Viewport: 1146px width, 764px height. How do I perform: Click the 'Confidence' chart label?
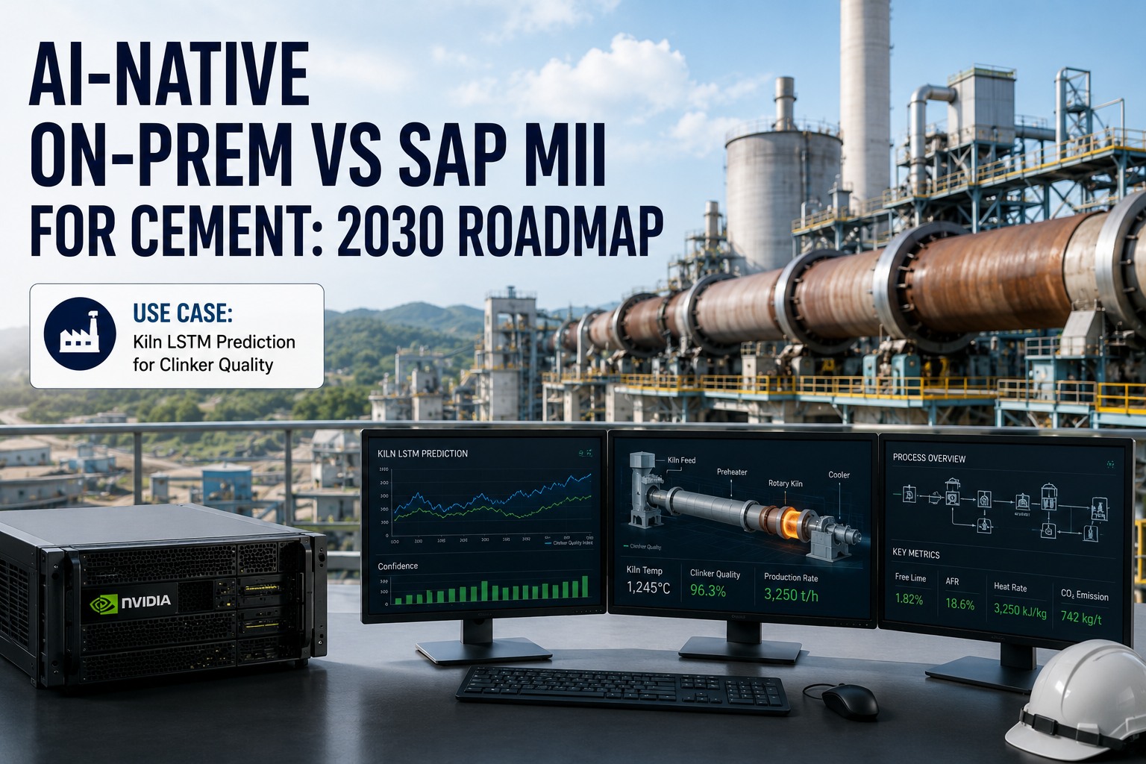tap(398, 566)
